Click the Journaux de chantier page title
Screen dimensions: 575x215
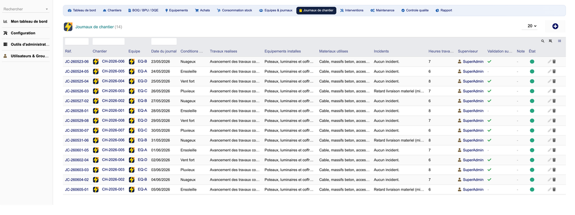point(94,27)
